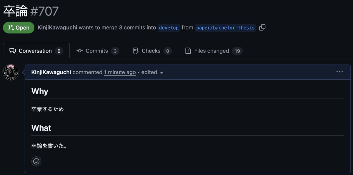The image size is (353, 175).
Task: Select the Conversation tab speech bubble icon
Action: 12,51
